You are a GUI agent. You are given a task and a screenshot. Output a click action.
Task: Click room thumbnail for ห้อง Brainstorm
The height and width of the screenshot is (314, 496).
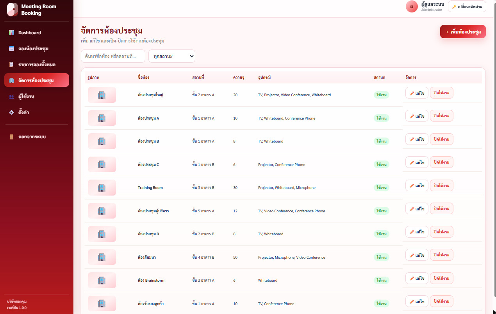click(x=102, y=280)
